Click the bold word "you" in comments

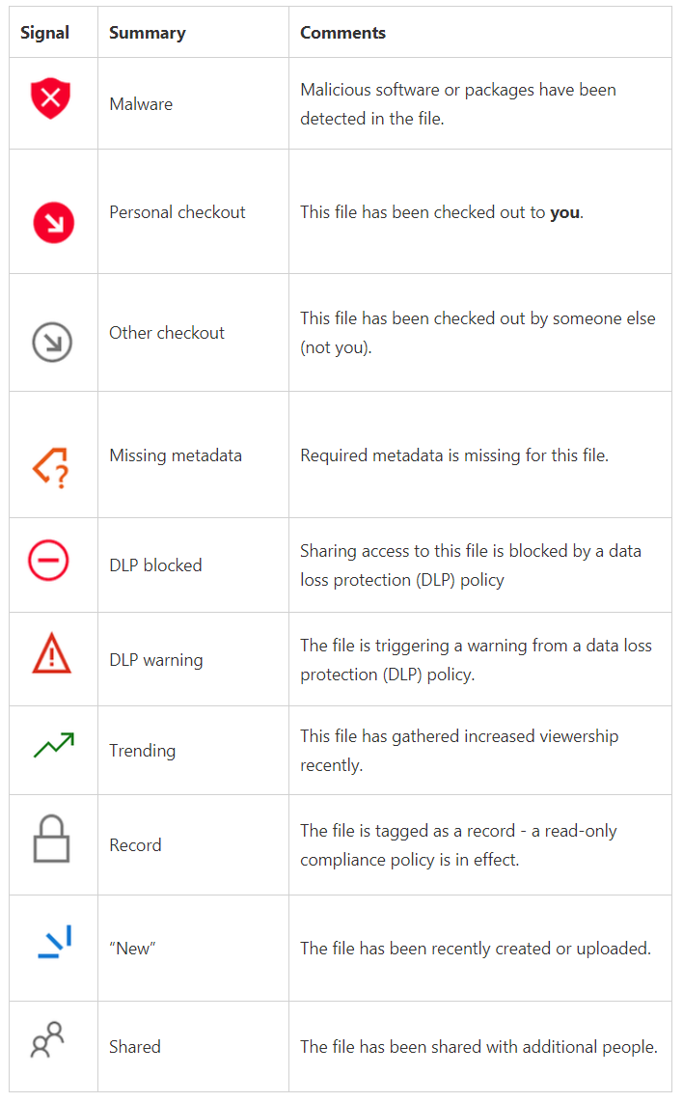(x=565, y=212)
